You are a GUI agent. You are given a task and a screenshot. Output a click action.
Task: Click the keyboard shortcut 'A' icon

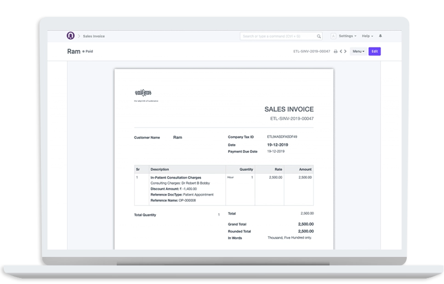334,36
